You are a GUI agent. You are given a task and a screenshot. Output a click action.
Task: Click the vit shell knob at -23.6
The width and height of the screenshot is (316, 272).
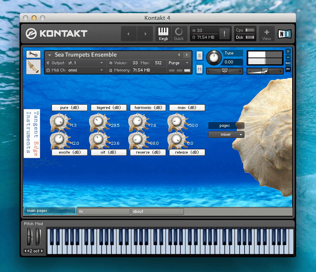(98, 139)
